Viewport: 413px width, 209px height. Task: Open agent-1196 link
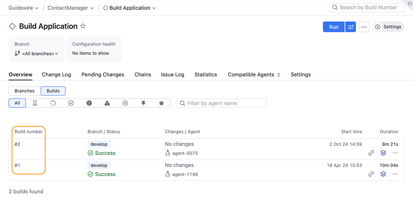pos(185,175)
